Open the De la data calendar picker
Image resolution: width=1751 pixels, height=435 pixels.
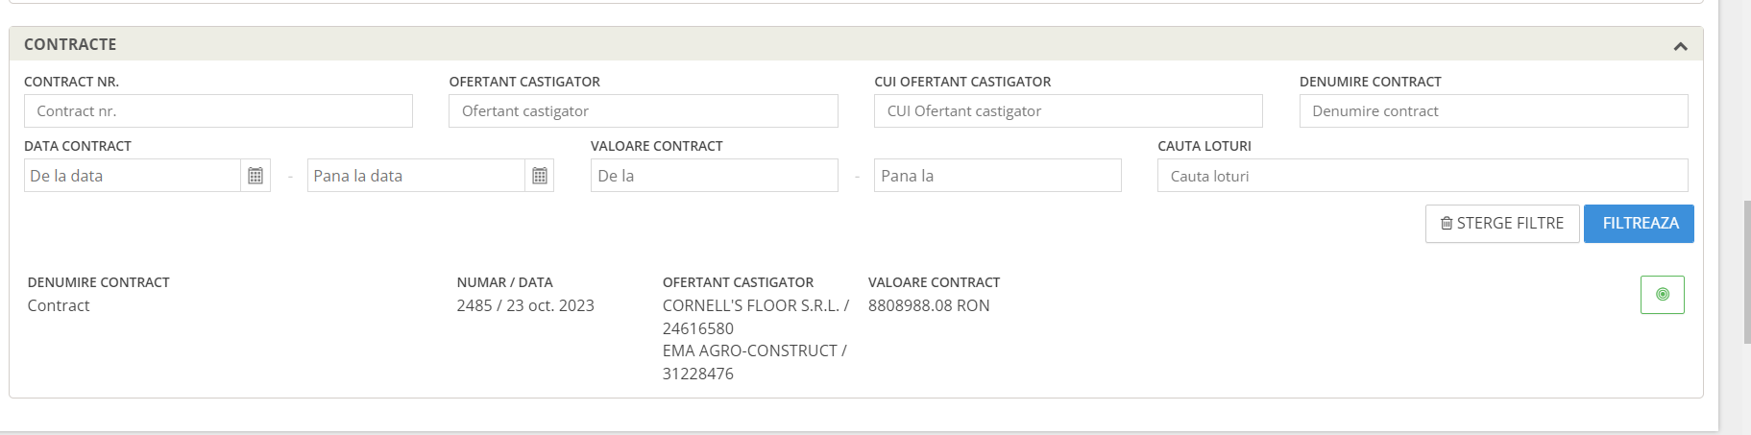255,176
